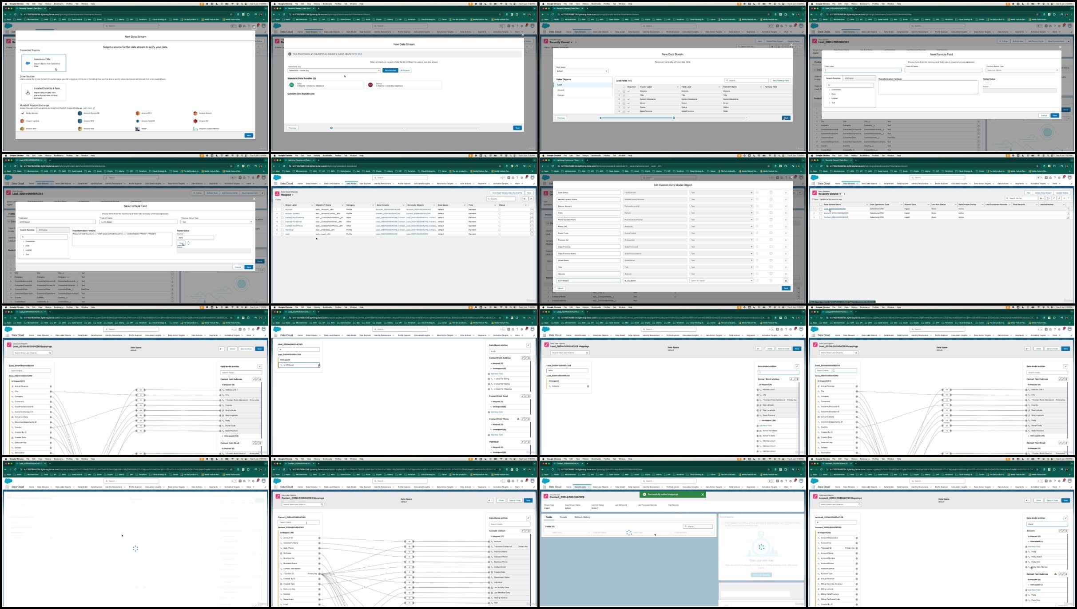The height and width of the screenshot is (609, 1077).
Task: Click the progress indicator in the bundle selection step
Action: click(331, 128)
